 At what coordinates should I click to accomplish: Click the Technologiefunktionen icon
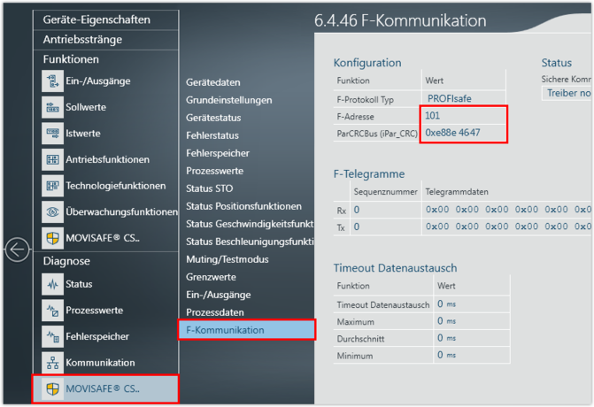coord(51,186)
